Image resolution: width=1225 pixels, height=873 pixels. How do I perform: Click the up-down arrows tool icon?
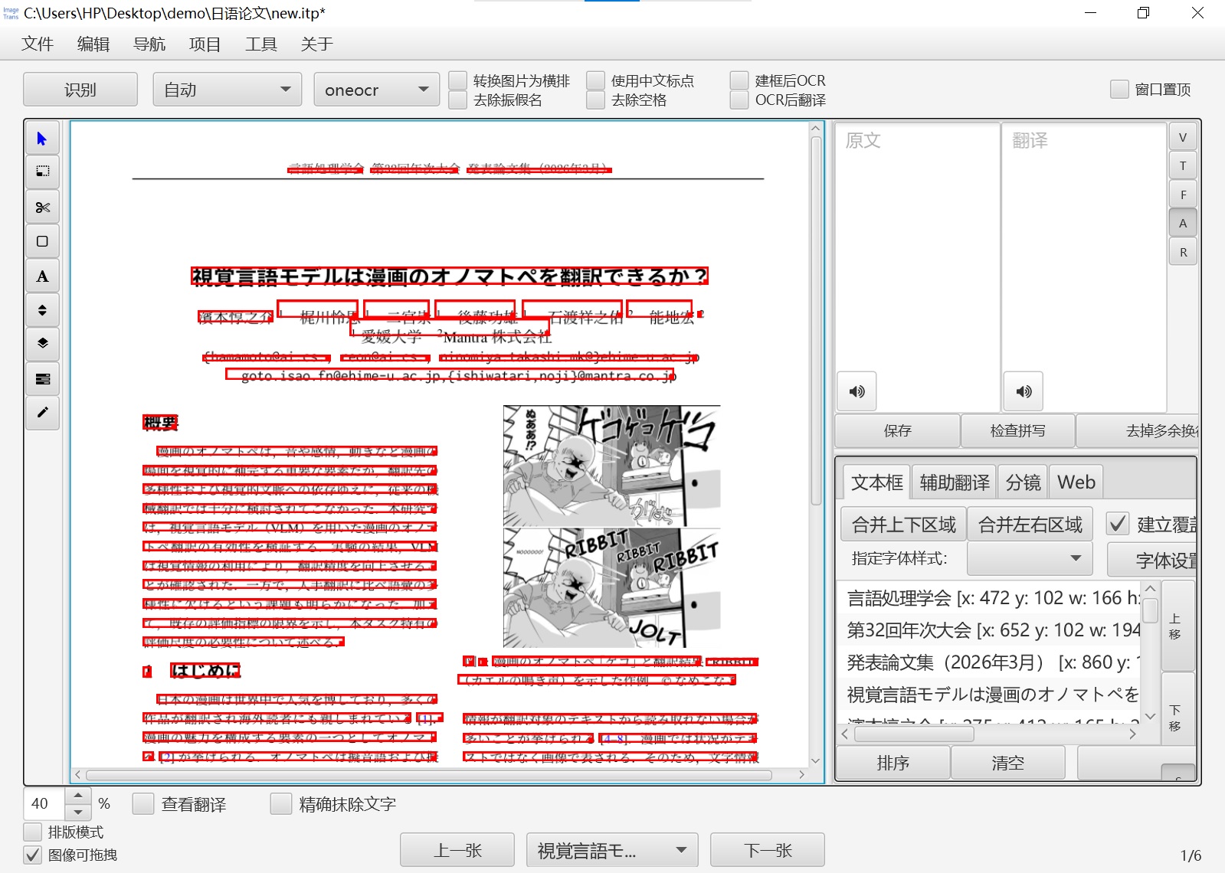(42, 309)
